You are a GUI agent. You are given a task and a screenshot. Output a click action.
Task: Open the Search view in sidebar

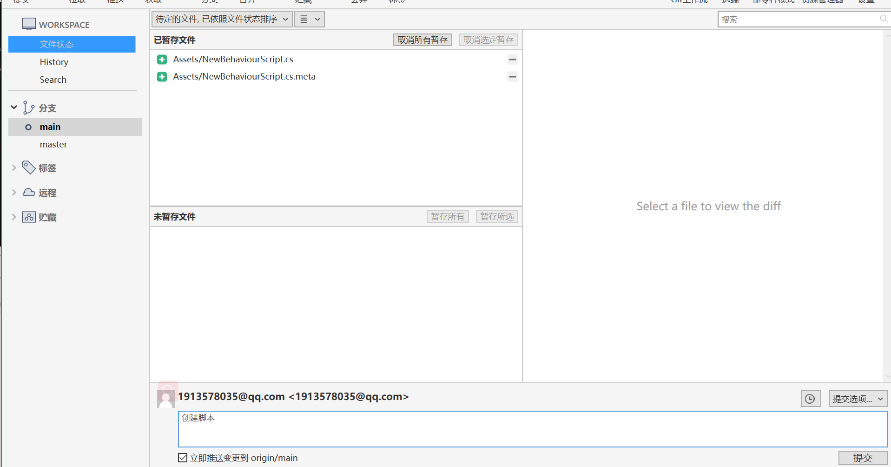pos(53,80)
